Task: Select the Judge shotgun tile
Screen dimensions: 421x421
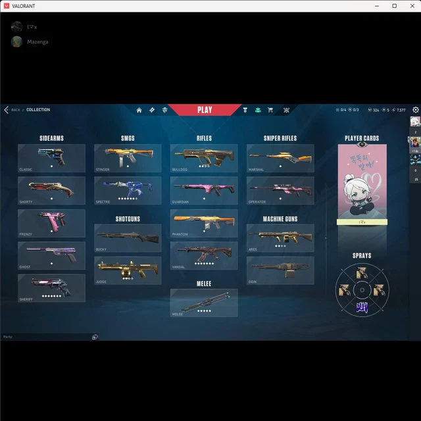Action: 128,270
